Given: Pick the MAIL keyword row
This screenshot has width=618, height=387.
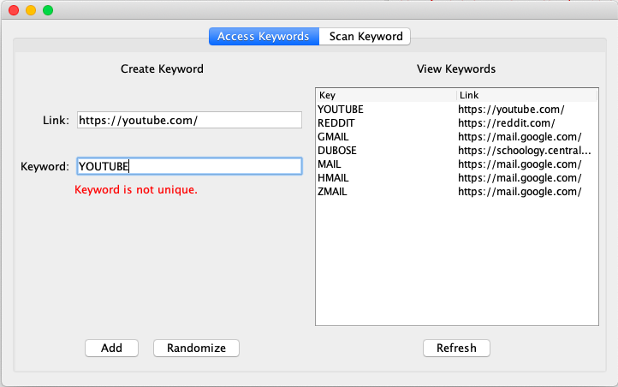Looking at the screenshot, I should pyautogui.click(x=330, y=164).
